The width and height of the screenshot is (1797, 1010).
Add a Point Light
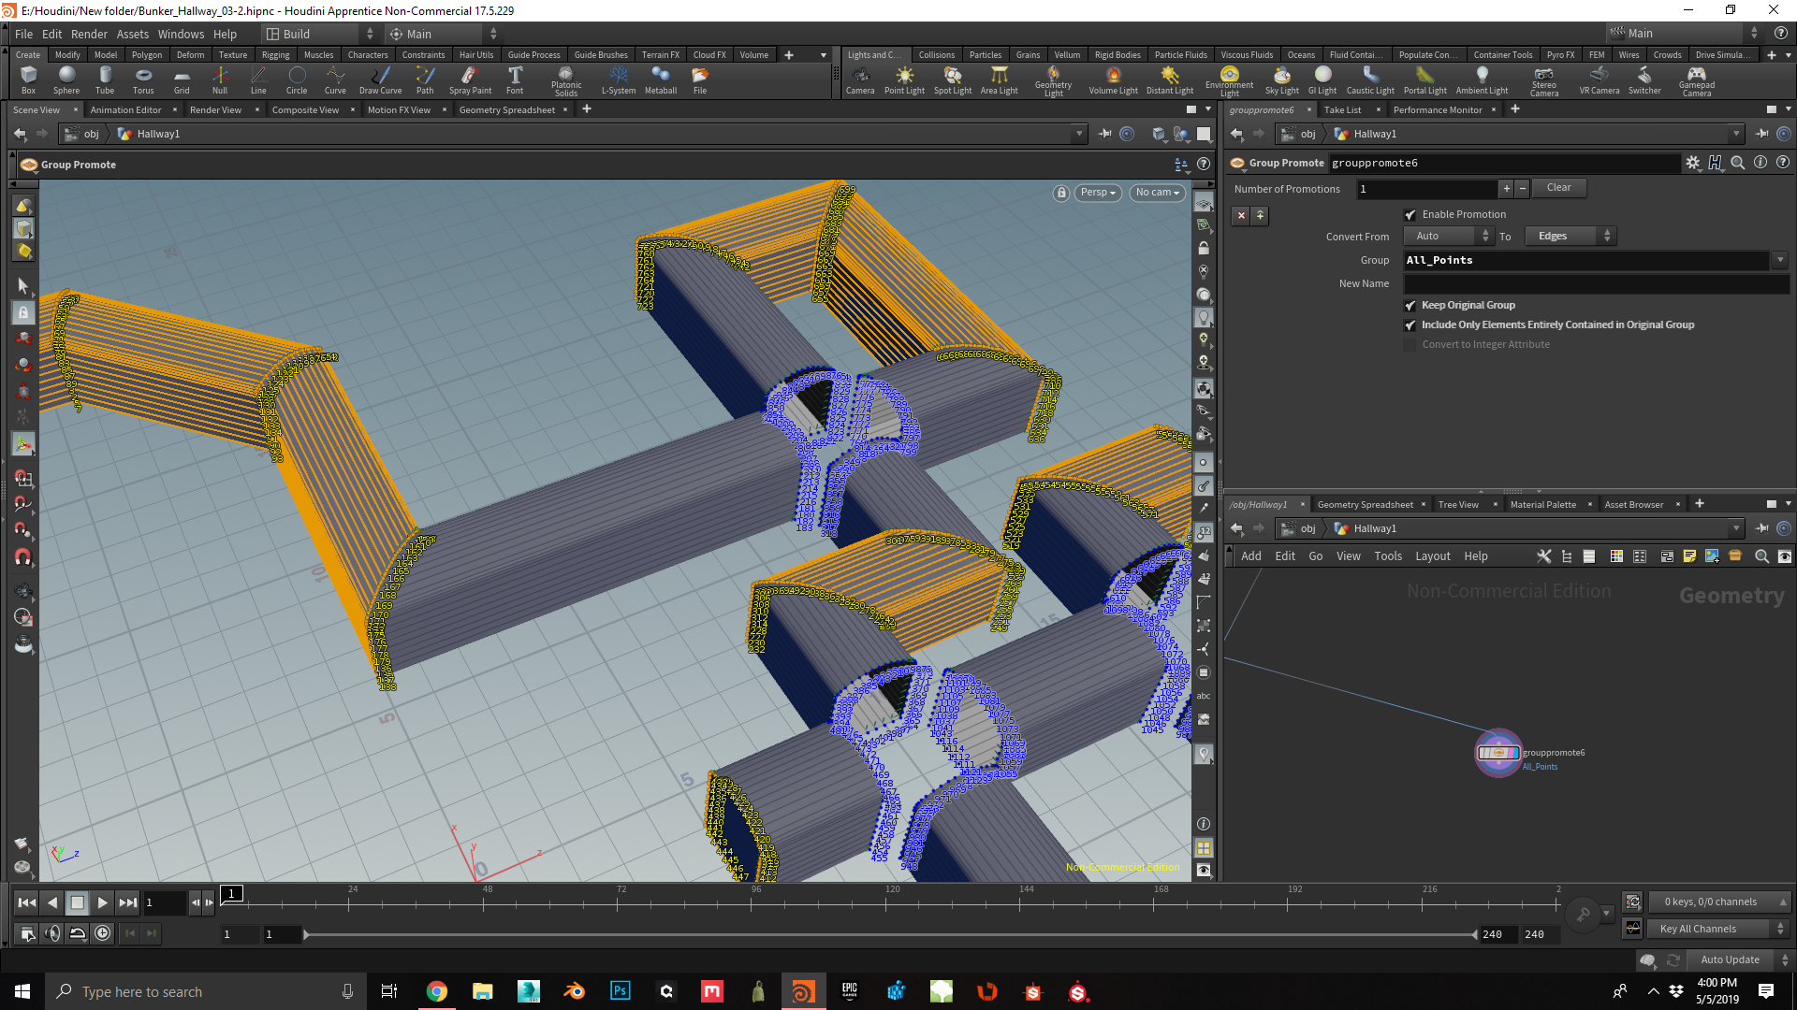(904, 79)
